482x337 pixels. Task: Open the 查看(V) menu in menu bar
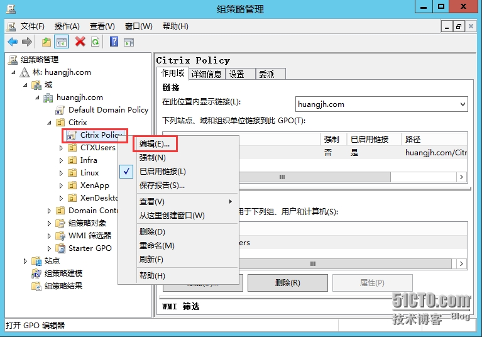(102, 26)
